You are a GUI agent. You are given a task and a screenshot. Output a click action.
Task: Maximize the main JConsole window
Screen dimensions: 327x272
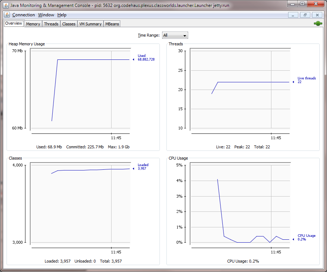tap(302, 4)
